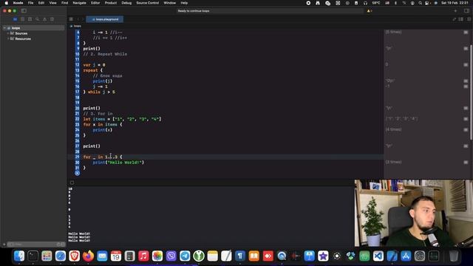Toggle Quick Look for the items array result
Image resolution: width=473 pixels, height=266 pixels.
(466, 119)
